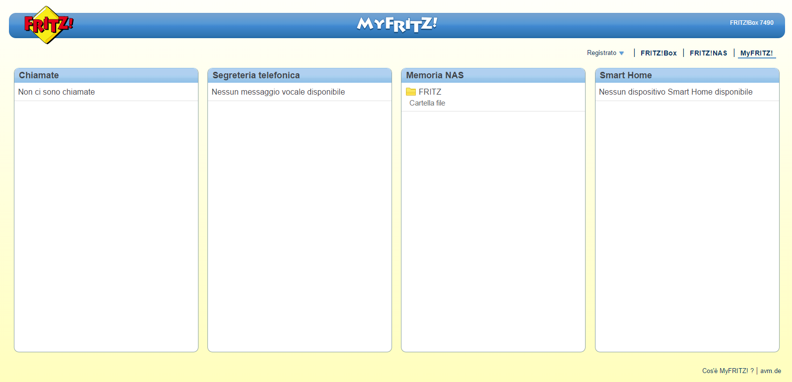Click the Cartella file description text
The image size is (792, 382).
(427, 103)
